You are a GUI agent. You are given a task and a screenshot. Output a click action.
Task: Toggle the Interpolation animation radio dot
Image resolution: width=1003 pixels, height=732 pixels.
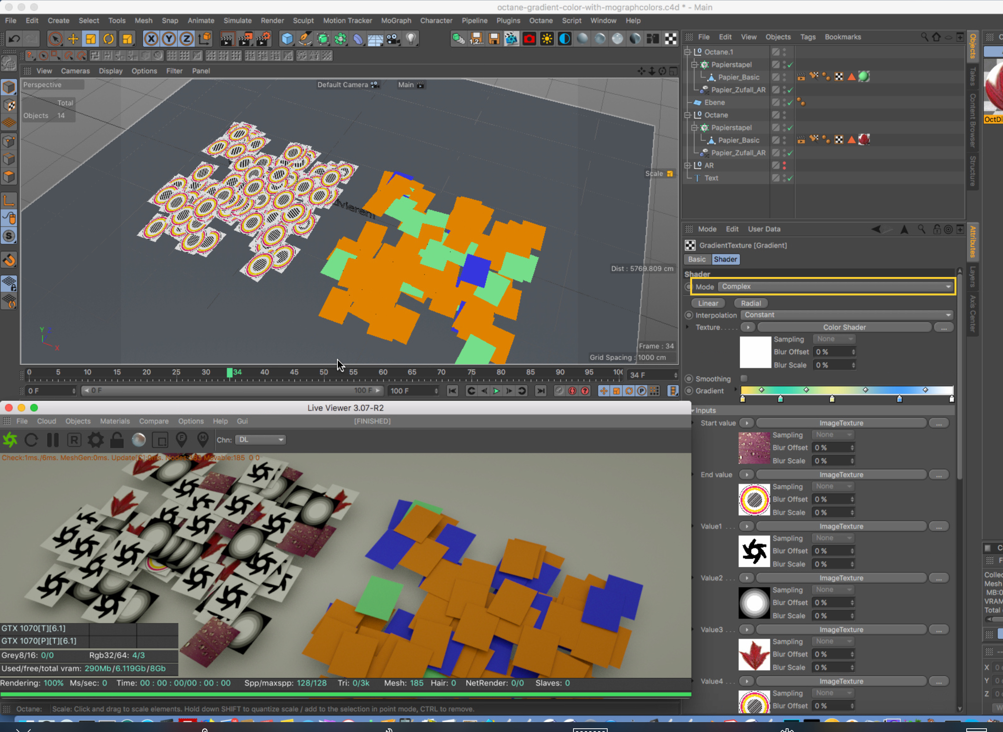[689, 315]
